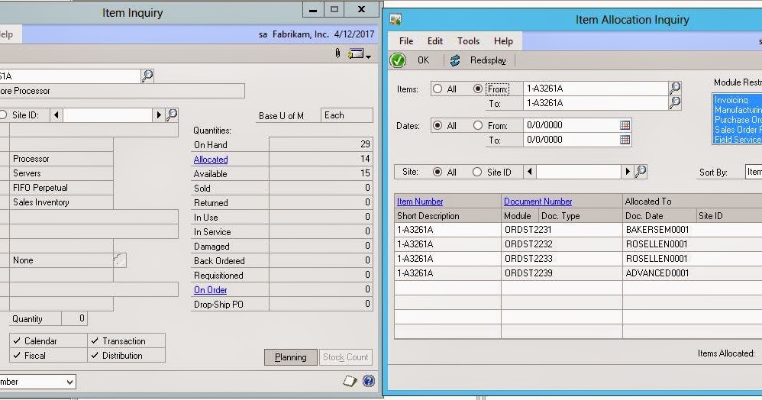The height and width of the screenshot is (400, 762).
Task: Toggle the Distribution checkbox
Action: (x=95, y=355)
